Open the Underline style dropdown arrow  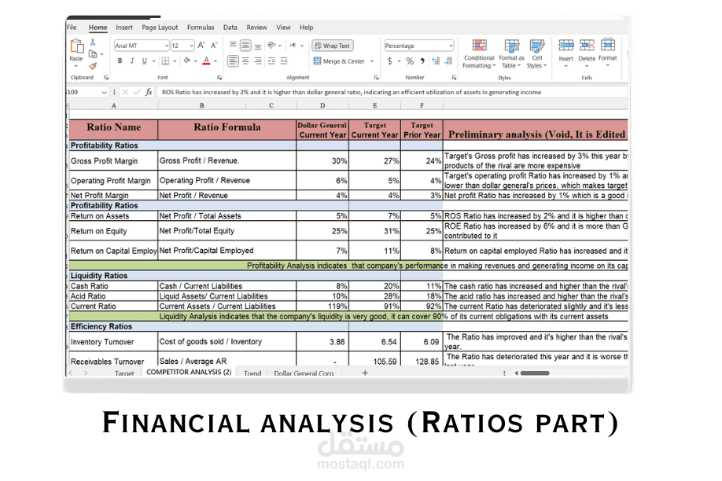click(x=153, y=61)
